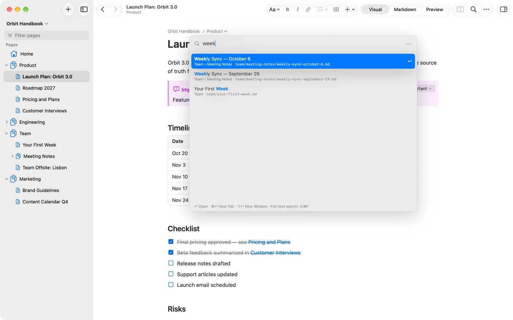Follow the Customer Interviews link
This screenshot has height=320, width=513.
pyautogui.click(x=275, y=253)
